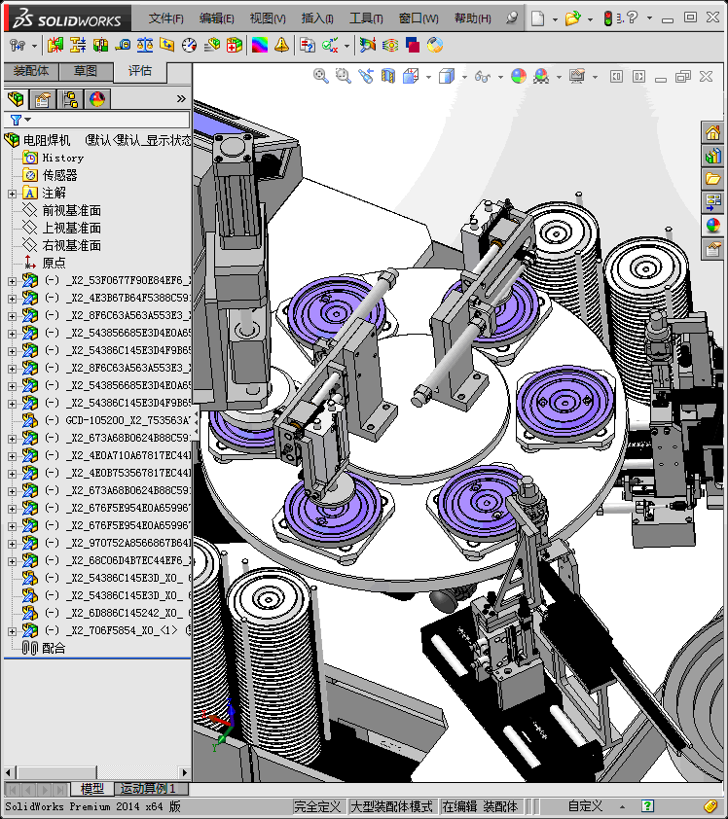
Task: Open Section Properties tool
Action: 167,46
